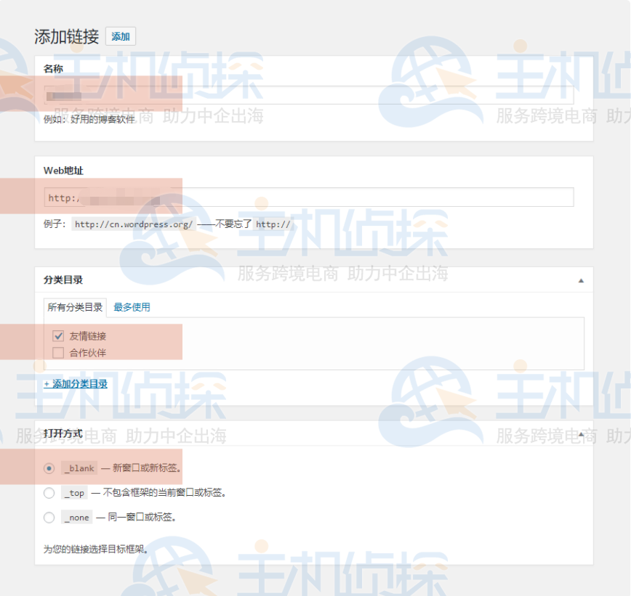Image resolution: width=631 pixels, height=596 pixels.
Task: Click the 分类目录 panel title
Action: (63, 280)
